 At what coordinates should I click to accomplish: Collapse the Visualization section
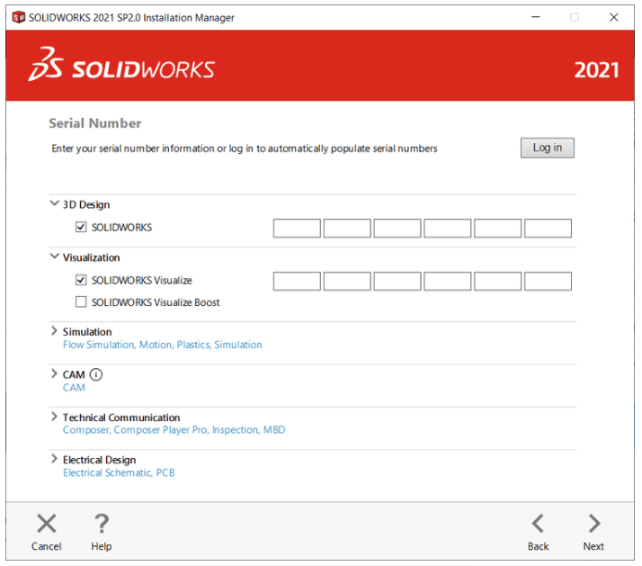[x=54, y=256]
